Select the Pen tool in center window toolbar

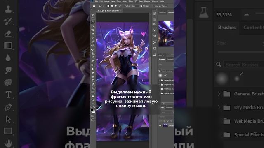pyautogui.click(x=93, y=84)
